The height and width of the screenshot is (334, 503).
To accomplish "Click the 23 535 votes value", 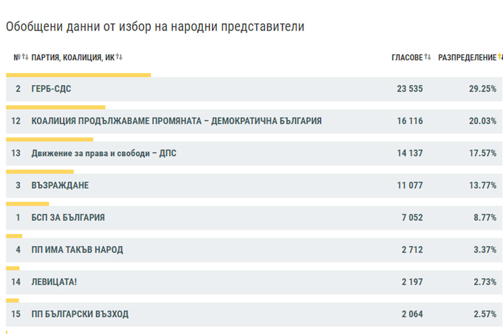I will click(x=409, y=89).
